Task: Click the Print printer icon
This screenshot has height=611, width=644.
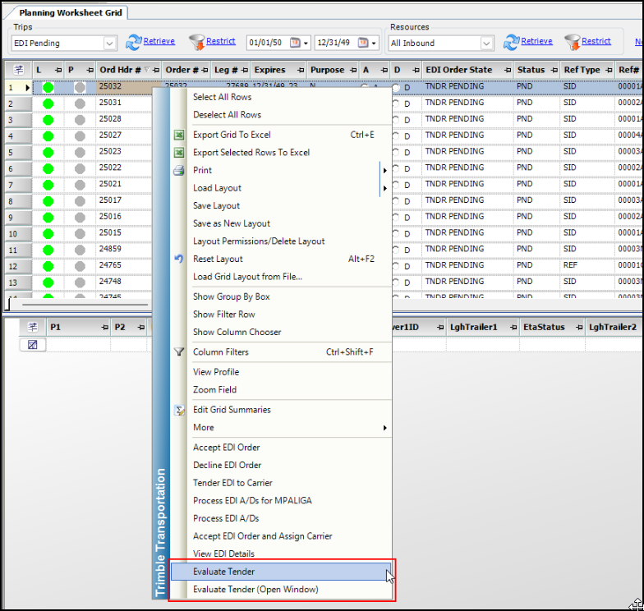Action: 179,171
